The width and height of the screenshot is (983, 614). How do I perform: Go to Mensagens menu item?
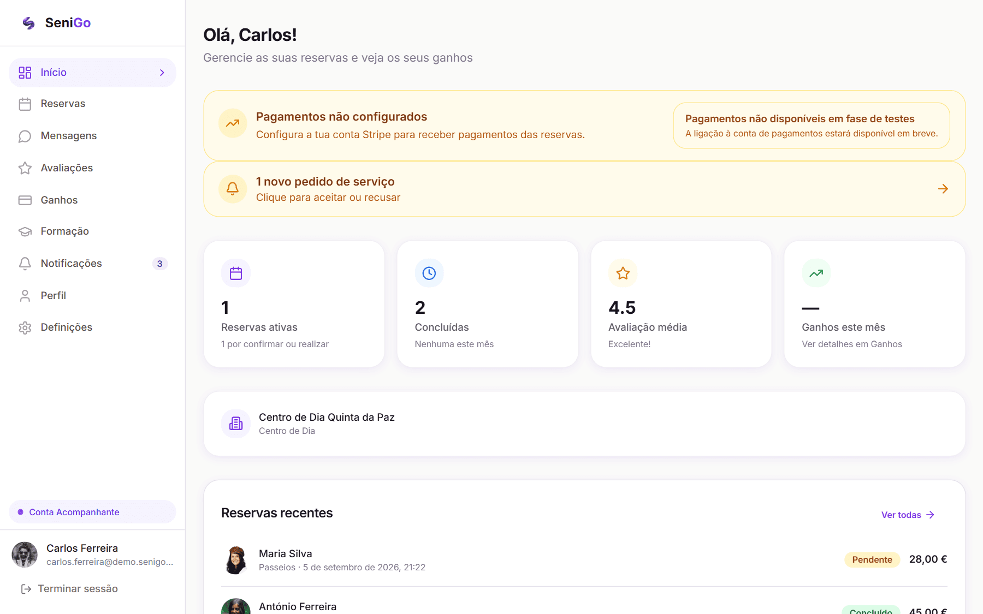click(92, 136)
